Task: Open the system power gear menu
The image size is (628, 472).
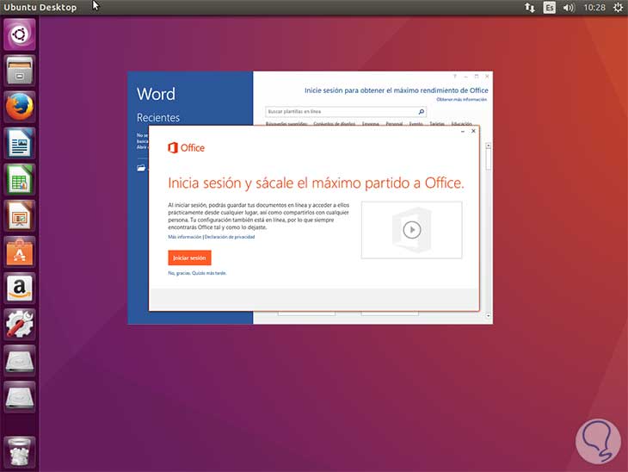Action: click(618, 7)
